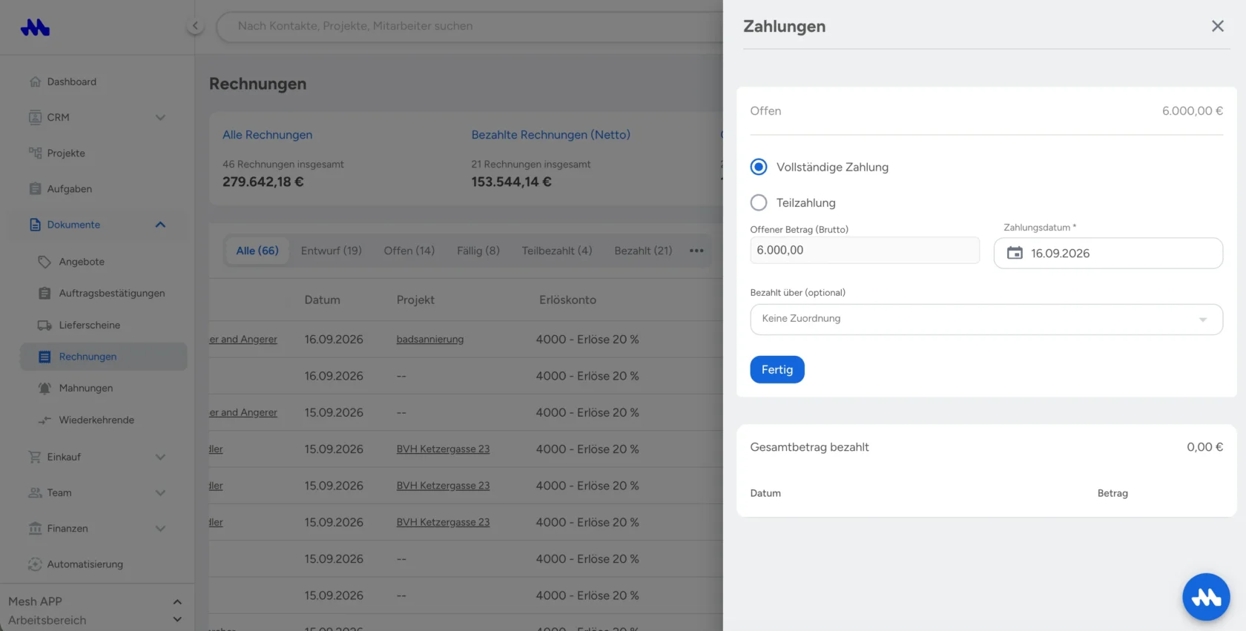Switch to the Teilbezahlt (4) tab
Screen dimensions: 1246x631
(x=557, y=251)
